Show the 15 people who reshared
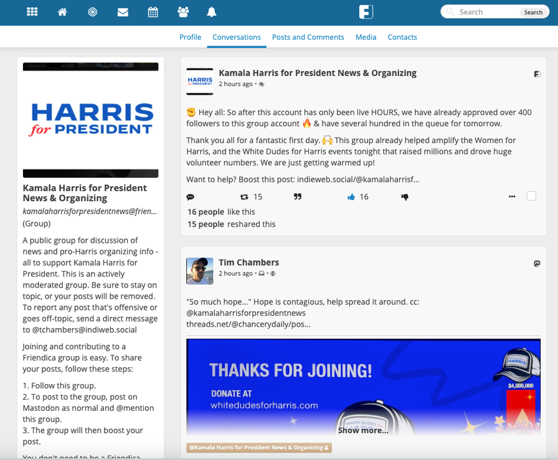The image size is (558, 460). tap(206, 225)
